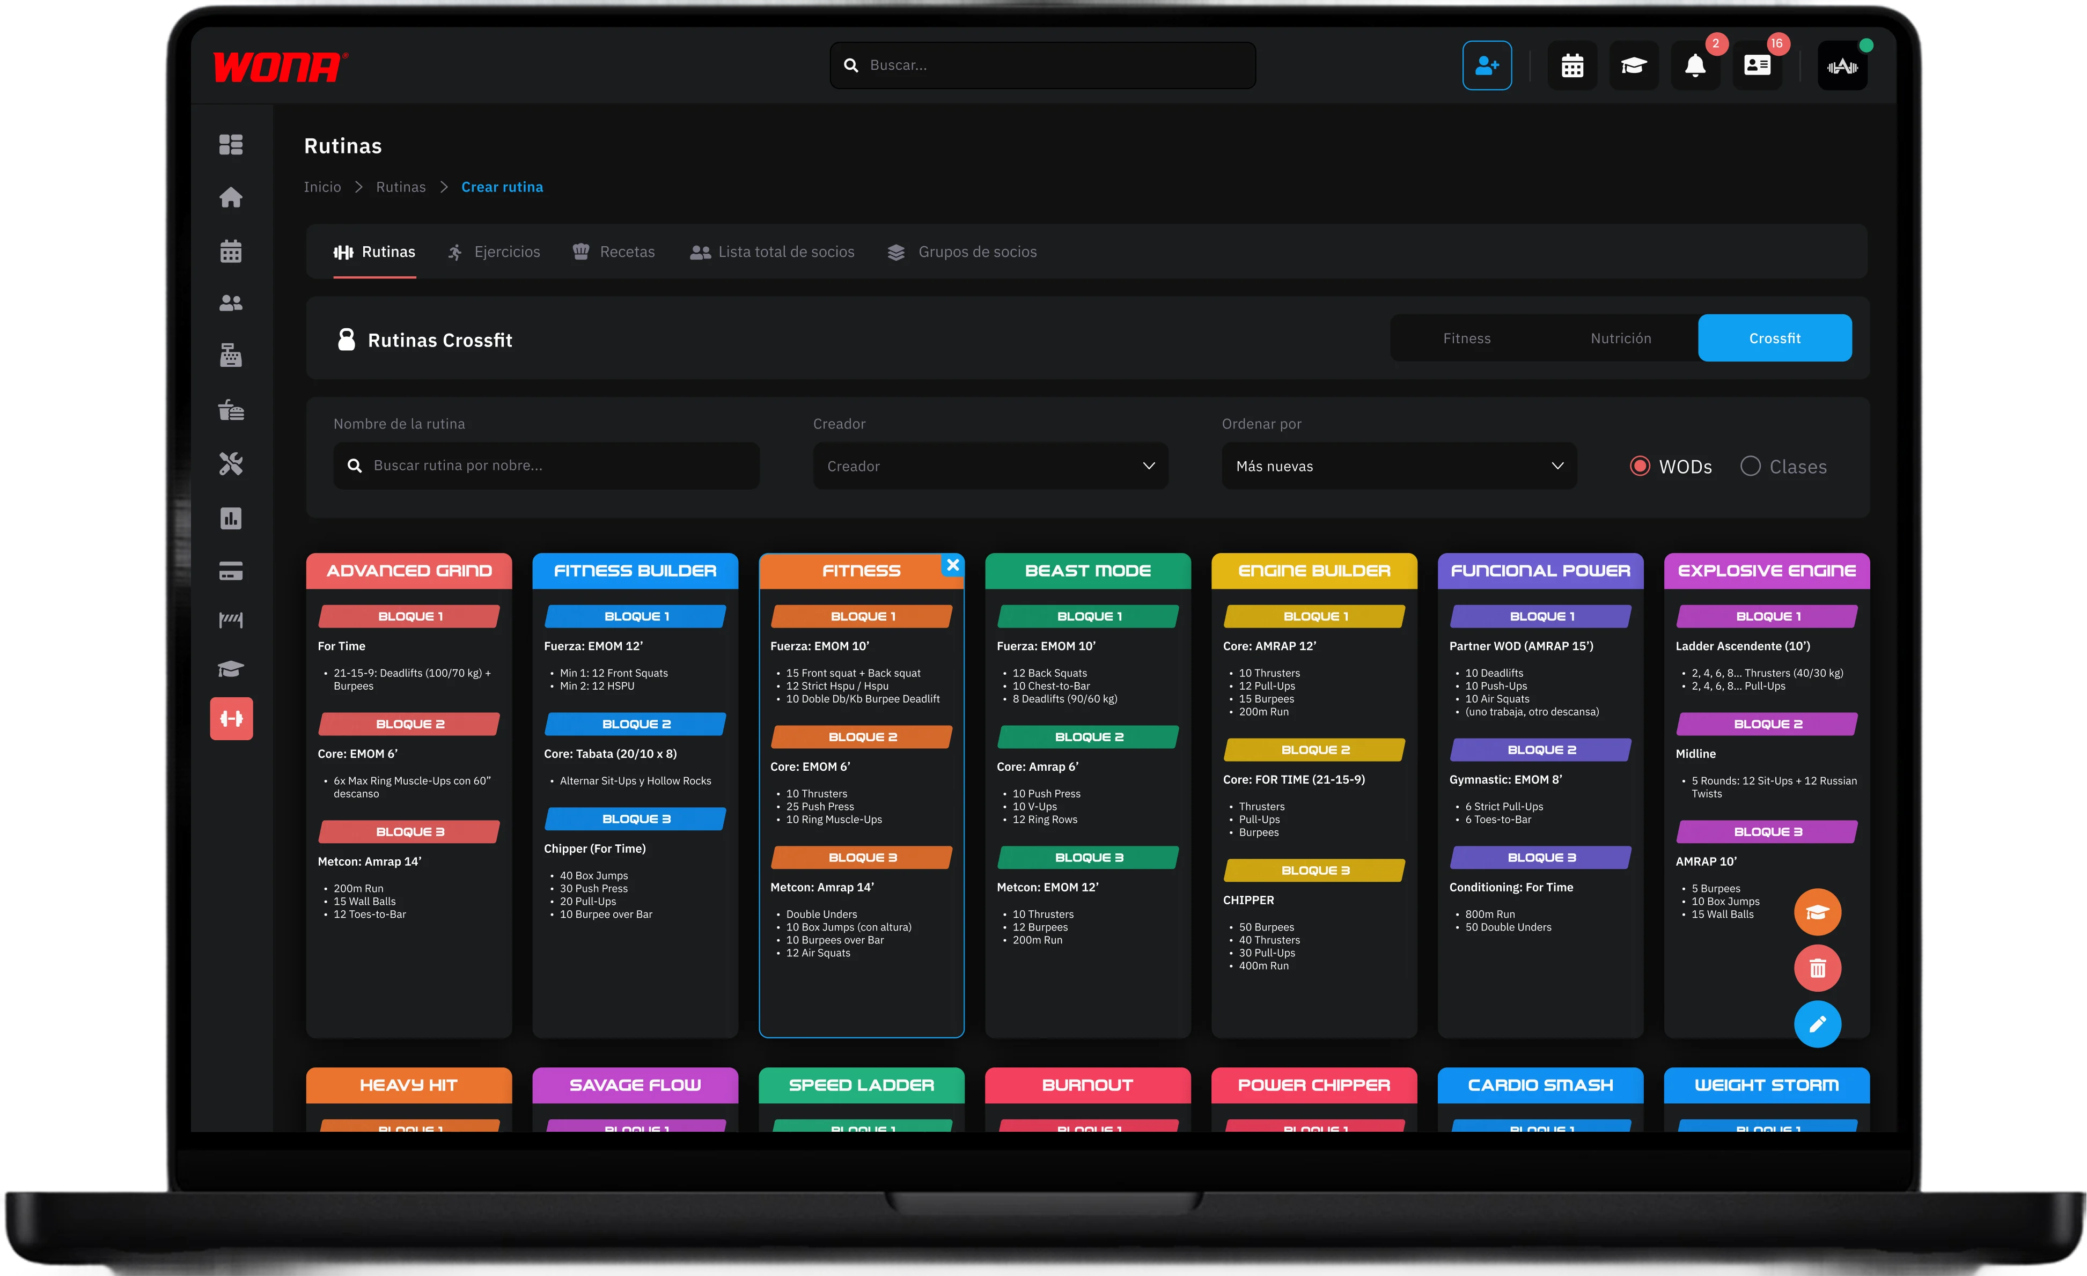Go to Rutinas breadcrumb link
2087x1276 pixels.
point(401,187)
